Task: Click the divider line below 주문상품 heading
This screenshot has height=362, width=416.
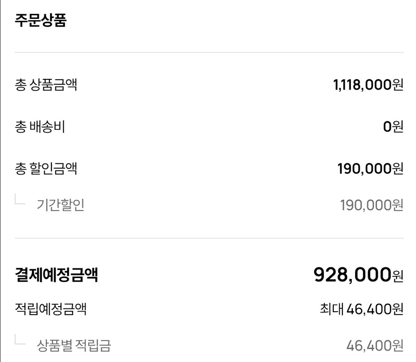Action: pos(209,53)
